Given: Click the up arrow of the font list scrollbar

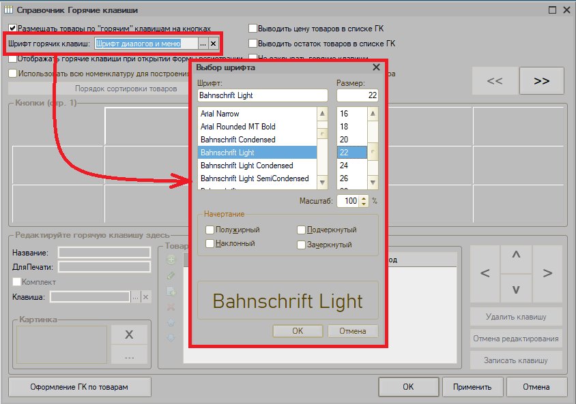Looking at the screenshot, I should point(322,113).
